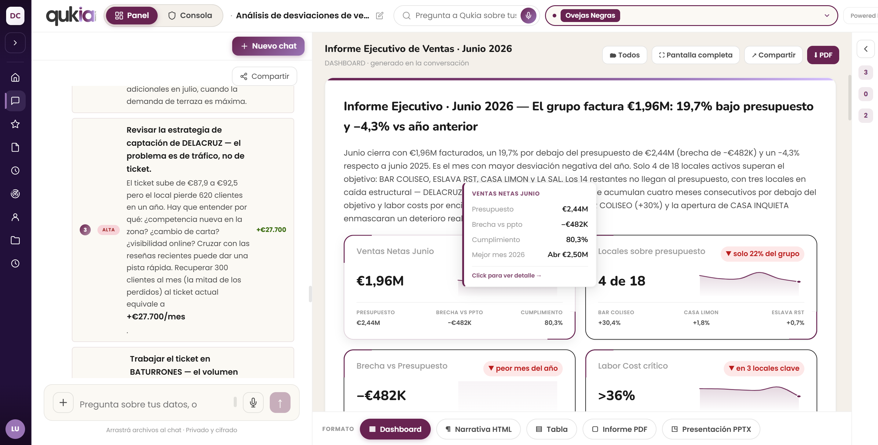Viewport: 878px width, 445px height.
Task: Select the chat message icon in sidebar
Action: click(15, 101)
